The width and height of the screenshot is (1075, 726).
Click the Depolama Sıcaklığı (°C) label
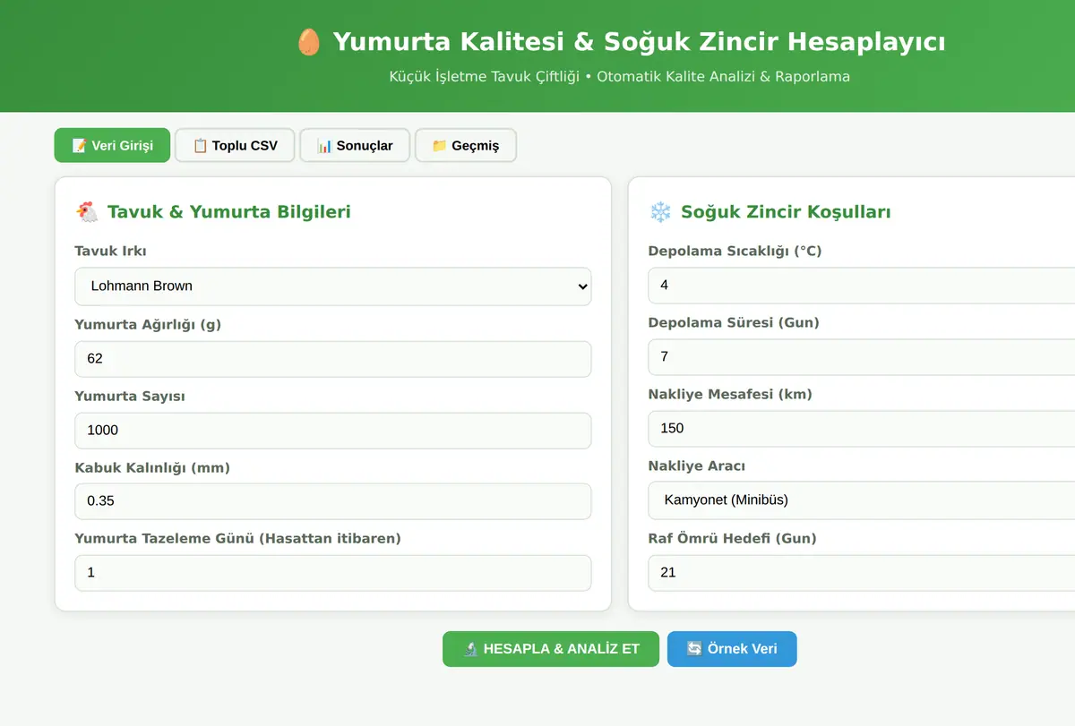coord(735,251)
